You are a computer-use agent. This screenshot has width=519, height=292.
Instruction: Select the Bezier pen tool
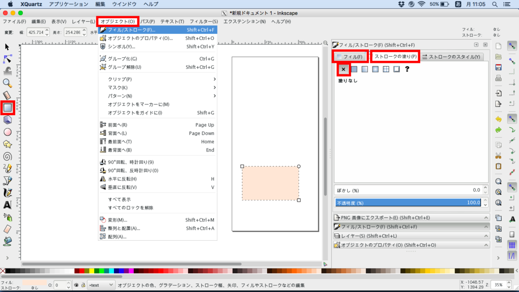click(x=7, y=181)
